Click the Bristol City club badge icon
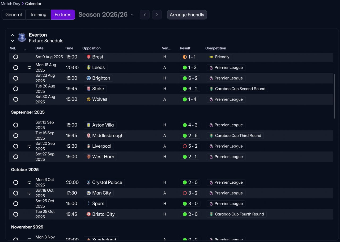Viewport: 340px width, 242px height. pos(89,214)
